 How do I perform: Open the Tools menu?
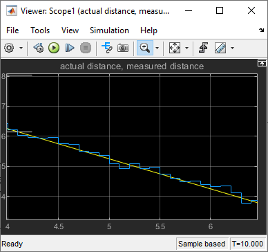pyautogui.click(x=40, y=30)
